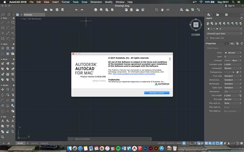Image resolution: width=244 pixels, height=152 pixels.
Task: Open the autodesk.com link in About dialog
Action: (x=134, y=74)
